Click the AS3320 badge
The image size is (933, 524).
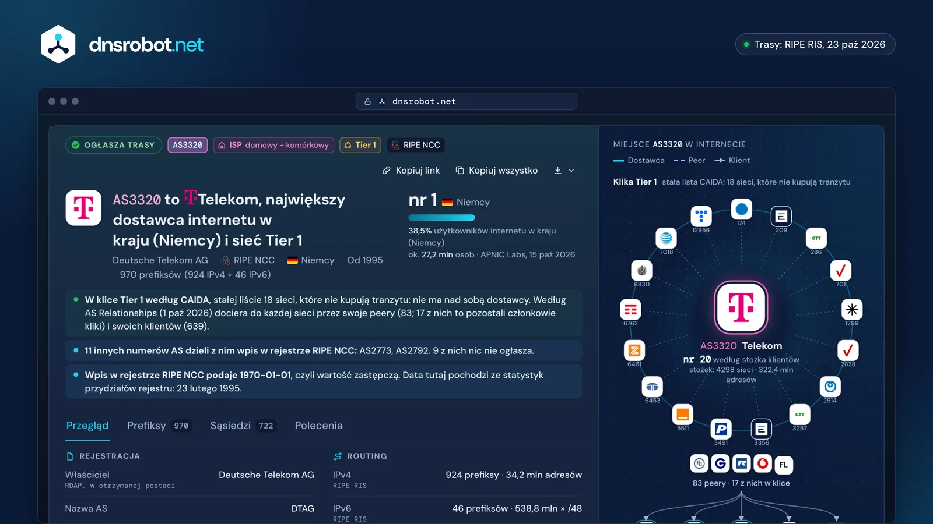(188, 145)
